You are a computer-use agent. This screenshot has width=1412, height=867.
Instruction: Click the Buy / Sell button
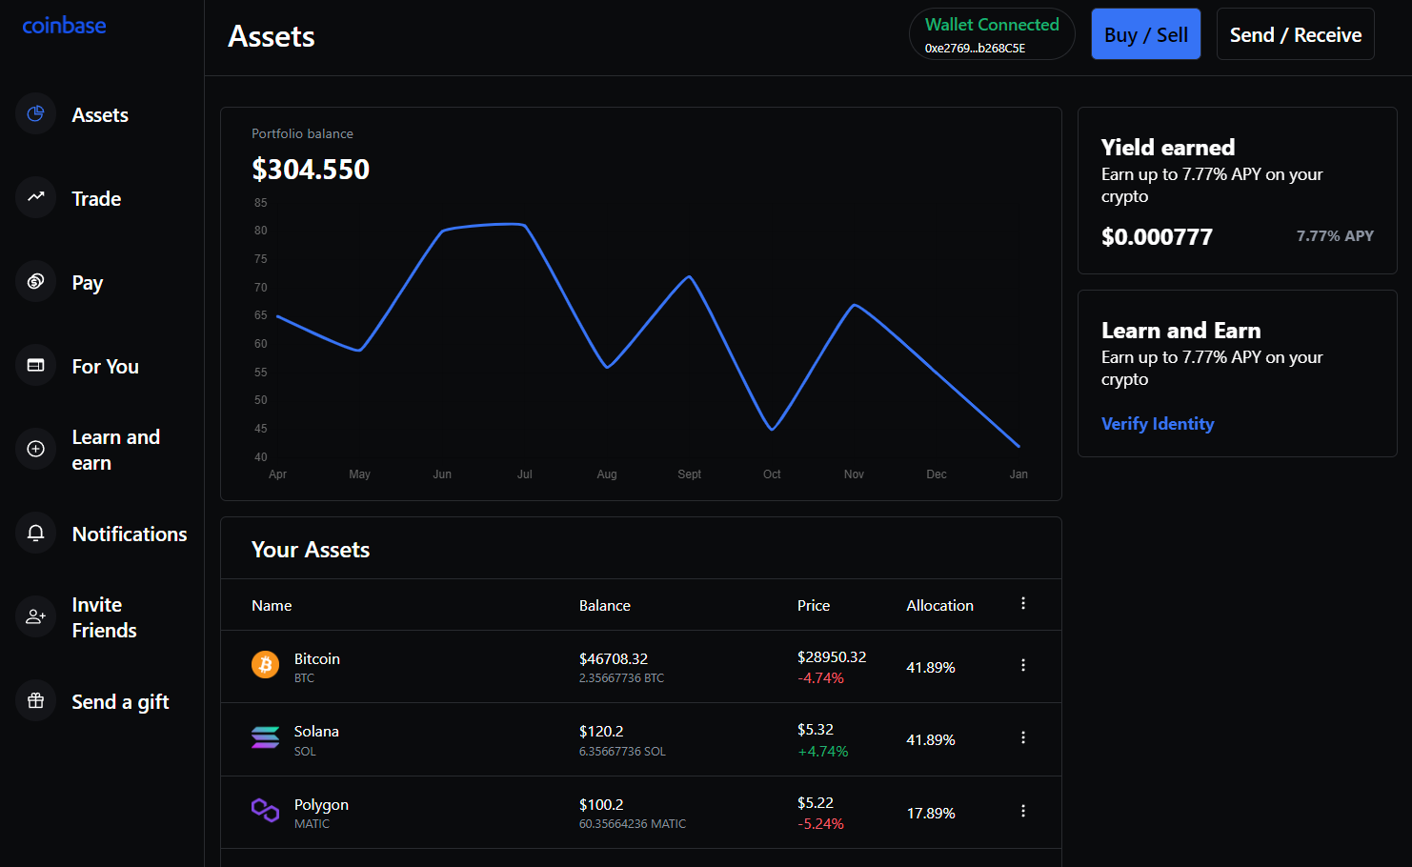1145,34
